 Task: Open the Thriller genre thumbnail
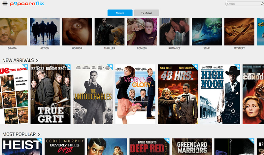click(110, 32)
